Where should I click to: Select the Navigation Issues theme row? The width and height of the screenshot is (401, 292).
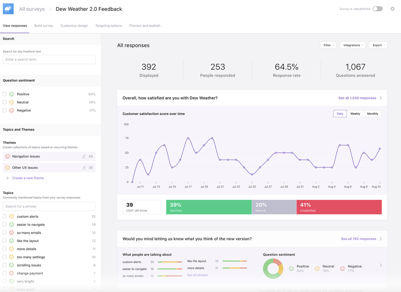(49, 156)
